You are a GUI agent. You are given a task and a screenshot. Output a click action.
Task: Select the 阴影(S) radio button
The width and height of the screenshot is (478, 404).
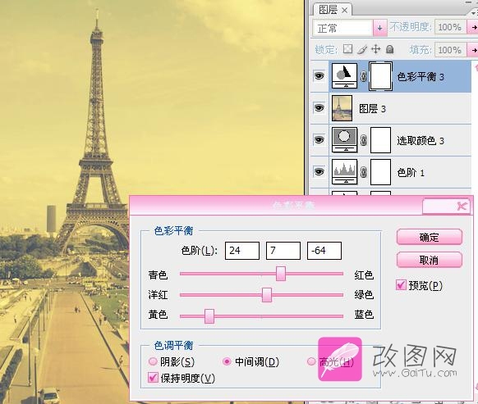coord(153,361)
